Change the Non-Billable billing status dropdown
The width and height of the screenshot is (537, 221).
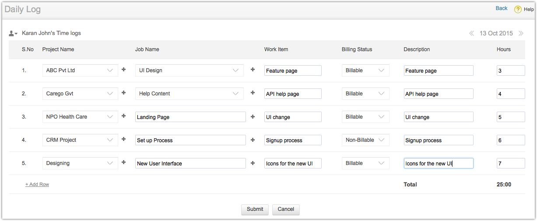(365, 140)
